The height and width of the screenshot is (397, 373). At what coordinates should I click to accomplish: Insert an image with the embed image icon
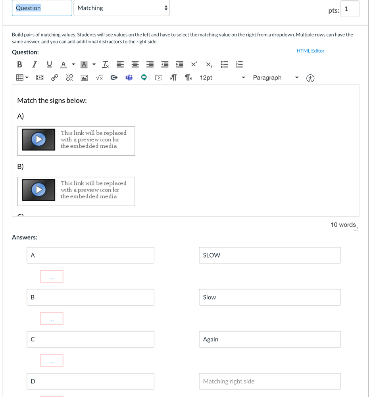(84, 78)
